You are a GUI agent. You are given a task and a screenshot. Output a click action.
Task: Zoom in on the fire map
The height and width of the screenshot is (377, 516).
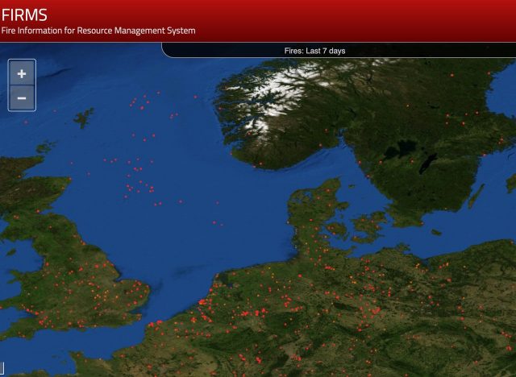coord(22,73)
